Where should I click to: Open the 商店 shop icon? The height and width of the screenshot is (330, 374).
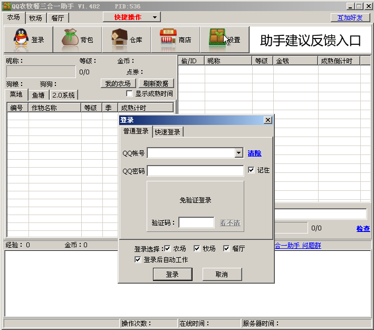(175, 40)
